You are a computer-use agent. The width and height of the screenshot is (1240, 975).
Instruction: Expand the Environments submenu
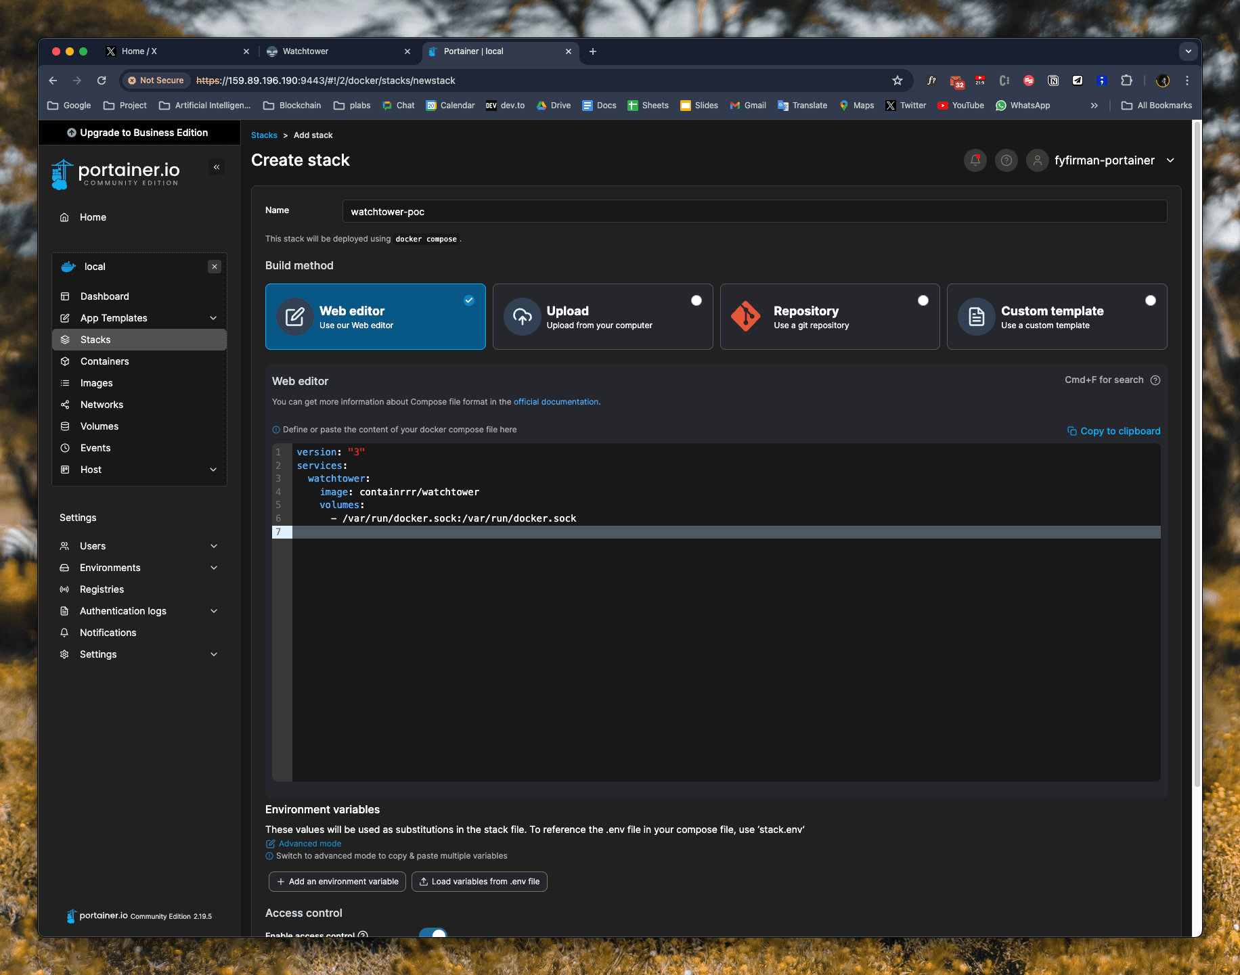tap(214, 568)
